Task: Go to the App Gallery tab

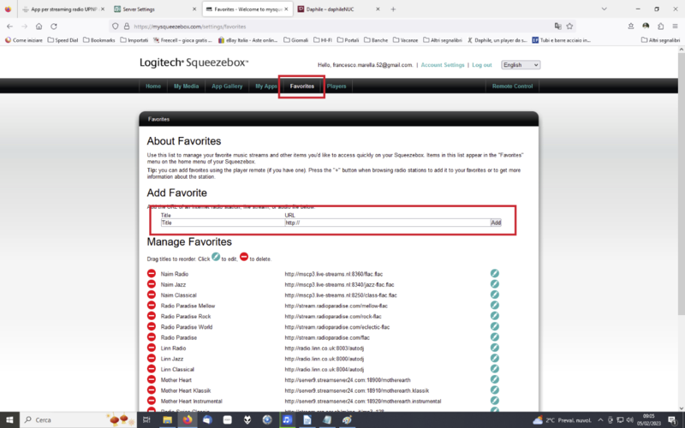Action: pos(227,86)
